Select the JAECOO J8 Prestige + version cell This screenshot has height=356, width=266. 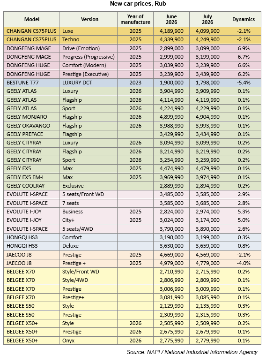click(x=89, y=263)
